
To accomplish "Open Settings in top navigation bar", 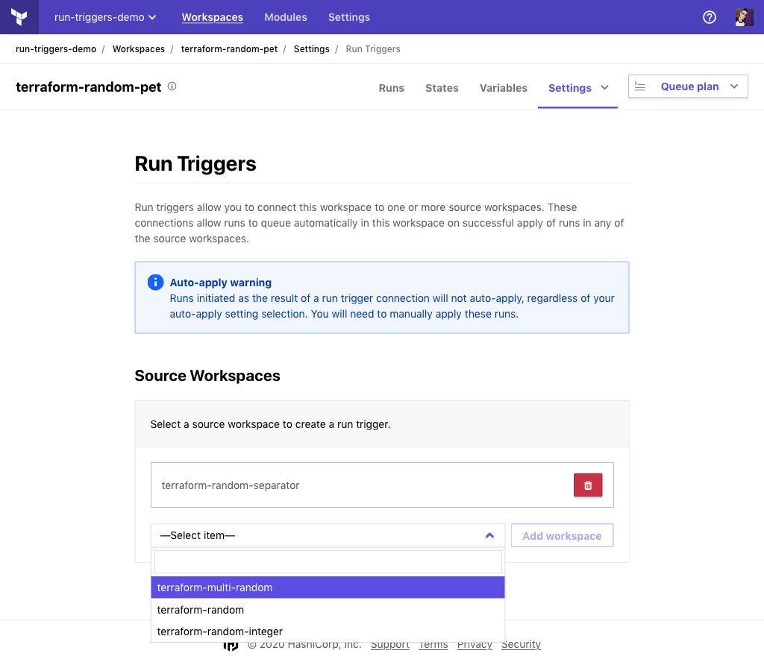I will (x=349, y=18).
